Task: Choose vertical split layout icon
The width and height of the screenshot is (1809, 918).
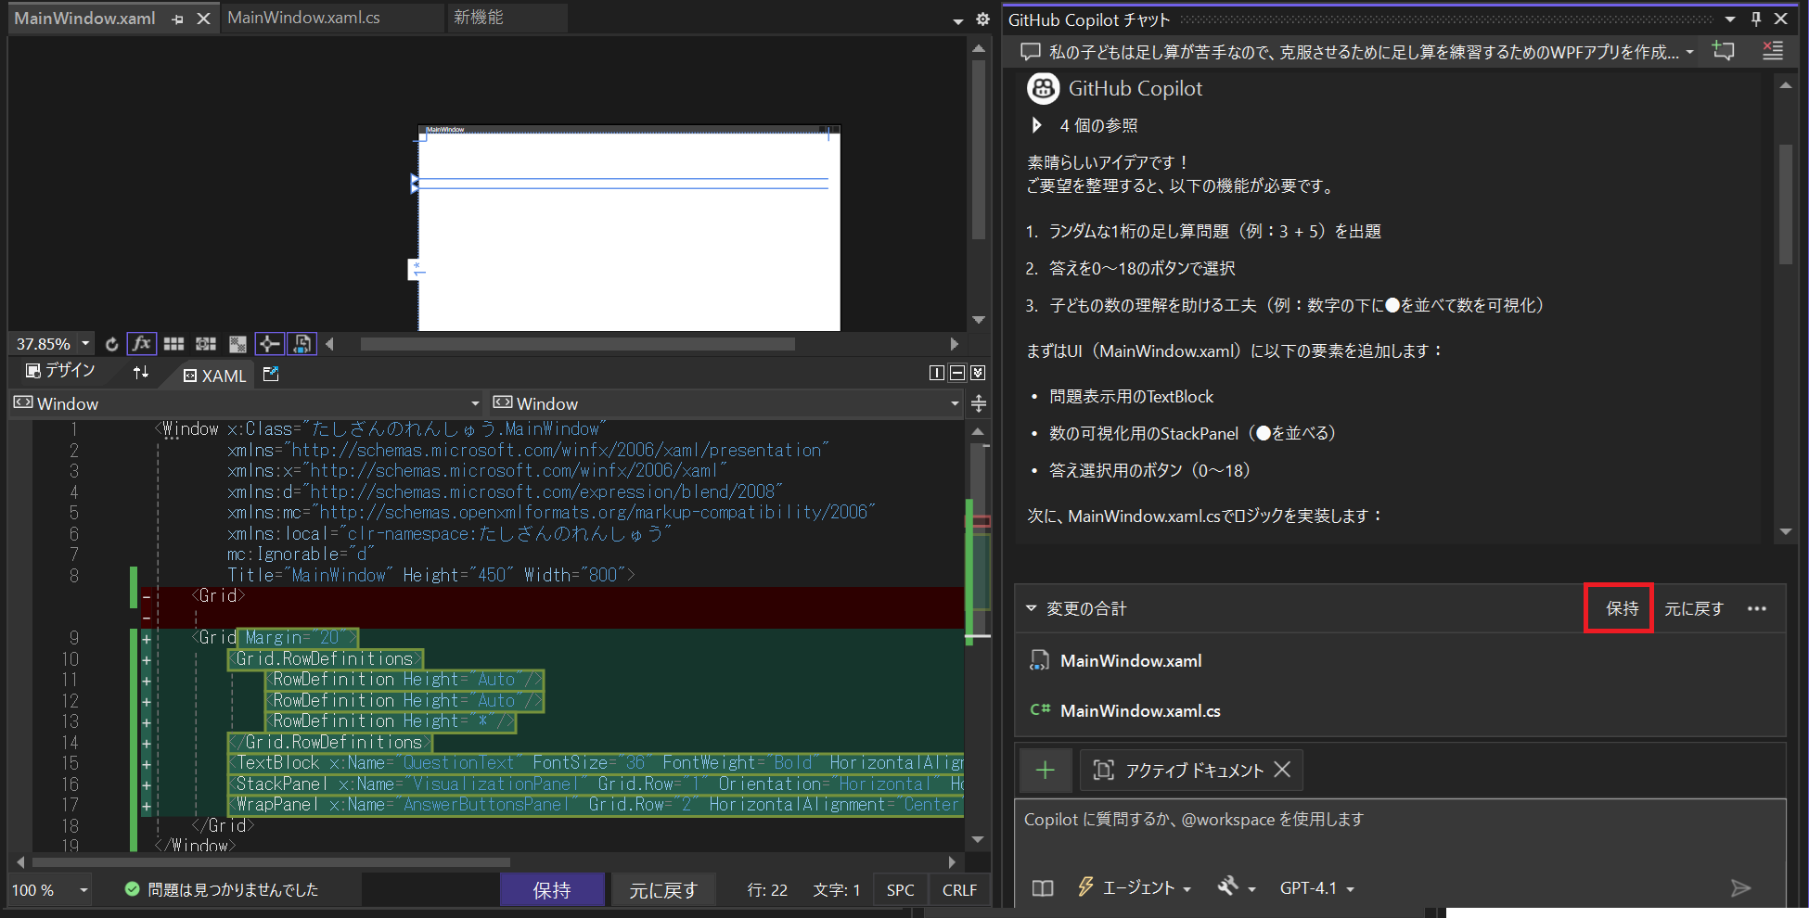Action: point(937,373)
